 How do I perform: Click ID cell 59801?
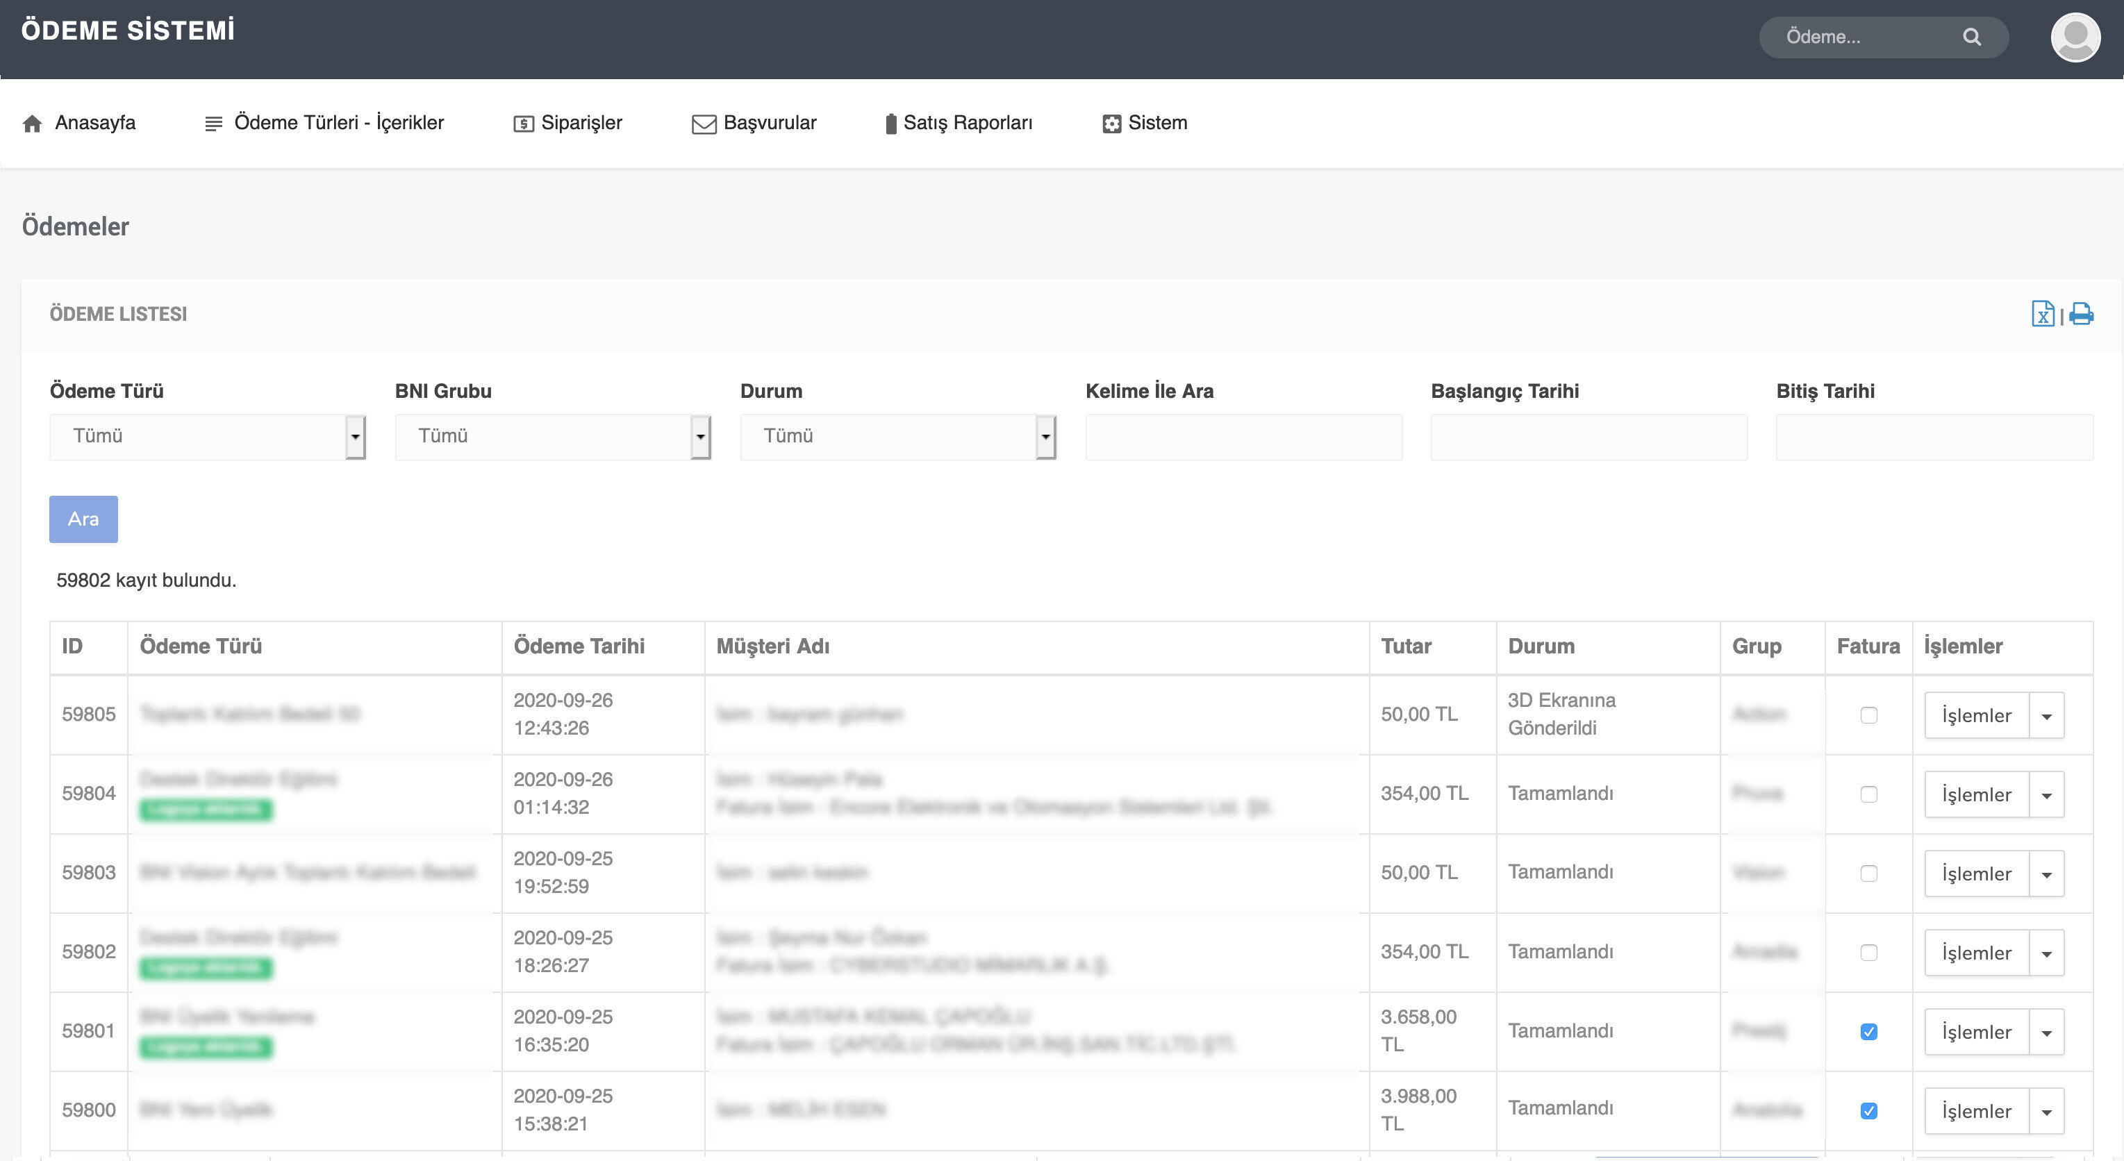click(x=88, y=1030)
